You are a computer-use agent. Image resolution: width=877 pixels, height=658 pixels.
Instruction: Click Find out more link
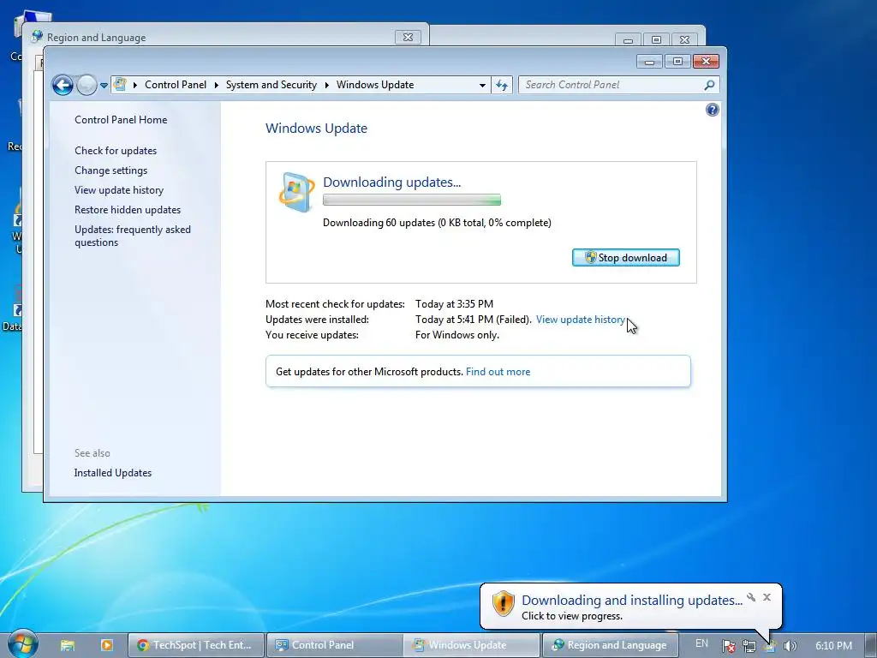point(498,372)
